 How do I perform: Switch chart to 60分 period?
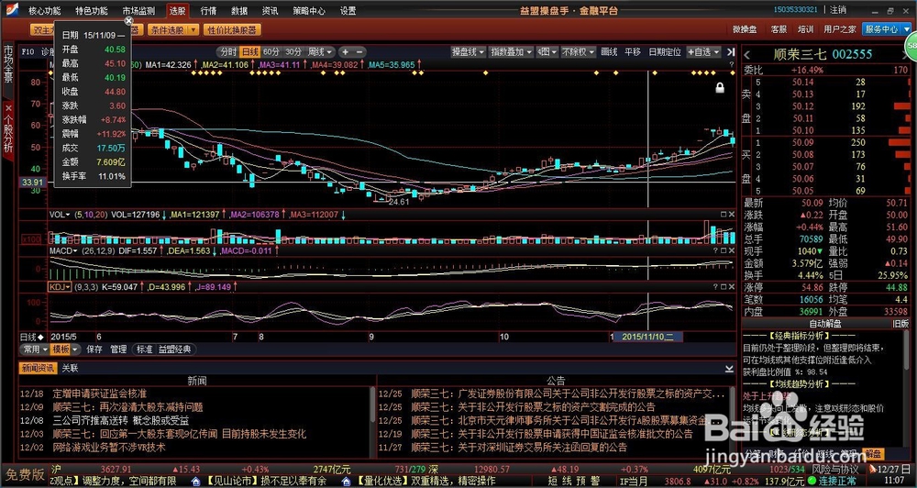coord(271,51)
